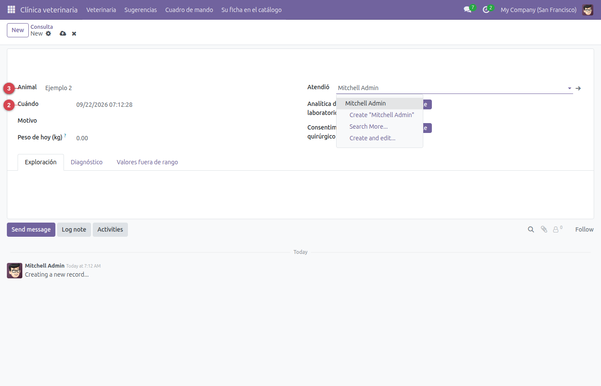Image resolution: width=601 pixels, height=386 pixels.
Task: Expand the Atendió dropdown arrow
Action: [x=570, y=88]
